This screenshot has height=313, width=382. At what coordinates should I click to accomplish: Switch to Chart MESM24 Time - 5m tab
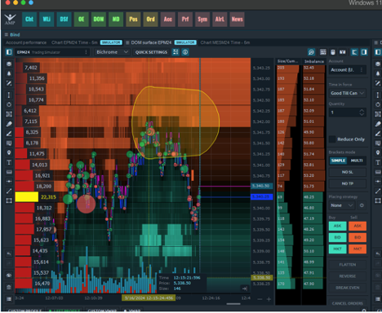coord(225,42)
